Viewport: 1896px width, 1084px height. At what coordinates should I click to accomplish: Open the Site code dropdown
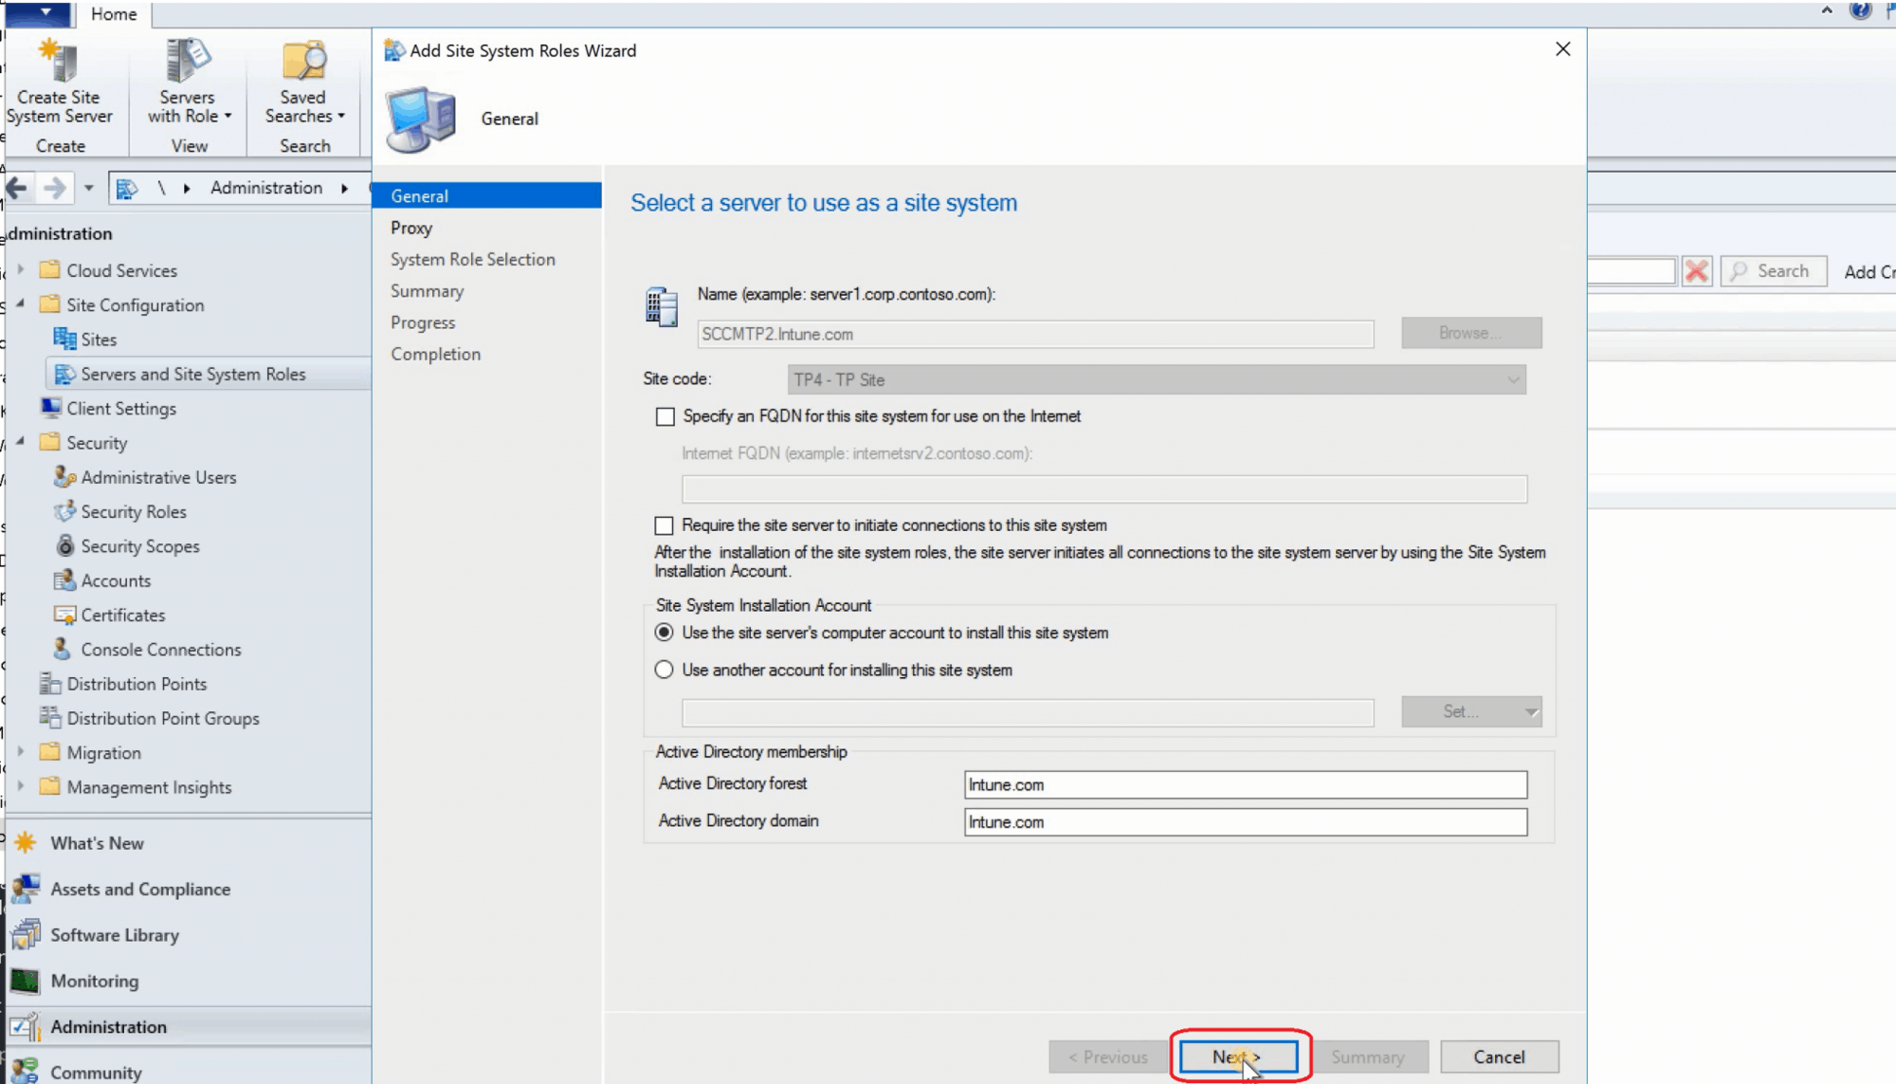[1512, 379]
